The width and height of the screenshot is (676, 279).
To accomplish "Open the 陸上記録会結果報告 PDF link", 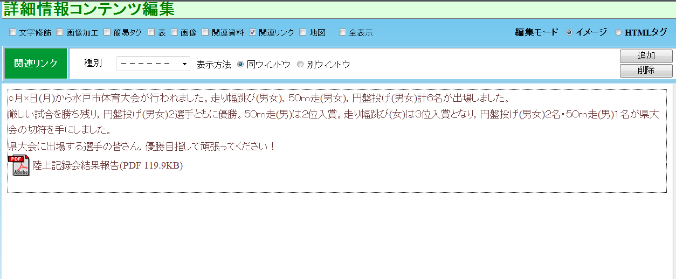I will tap(107, 165).
